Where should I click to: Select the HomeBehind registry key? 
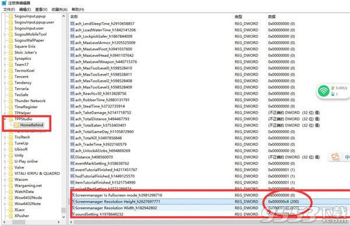(x=31, y=125)
